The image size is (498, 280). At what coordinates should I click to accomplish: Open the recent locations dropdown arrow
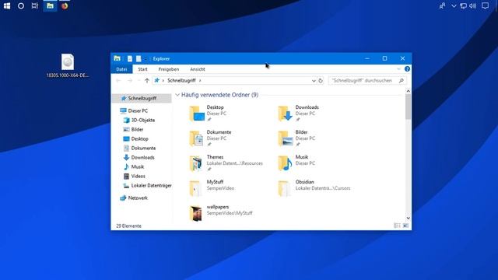(x=139, y=81)
